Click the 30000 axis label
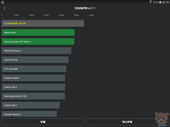The width and height of the screenshot is (170, 127). click(x=46, y=15)
